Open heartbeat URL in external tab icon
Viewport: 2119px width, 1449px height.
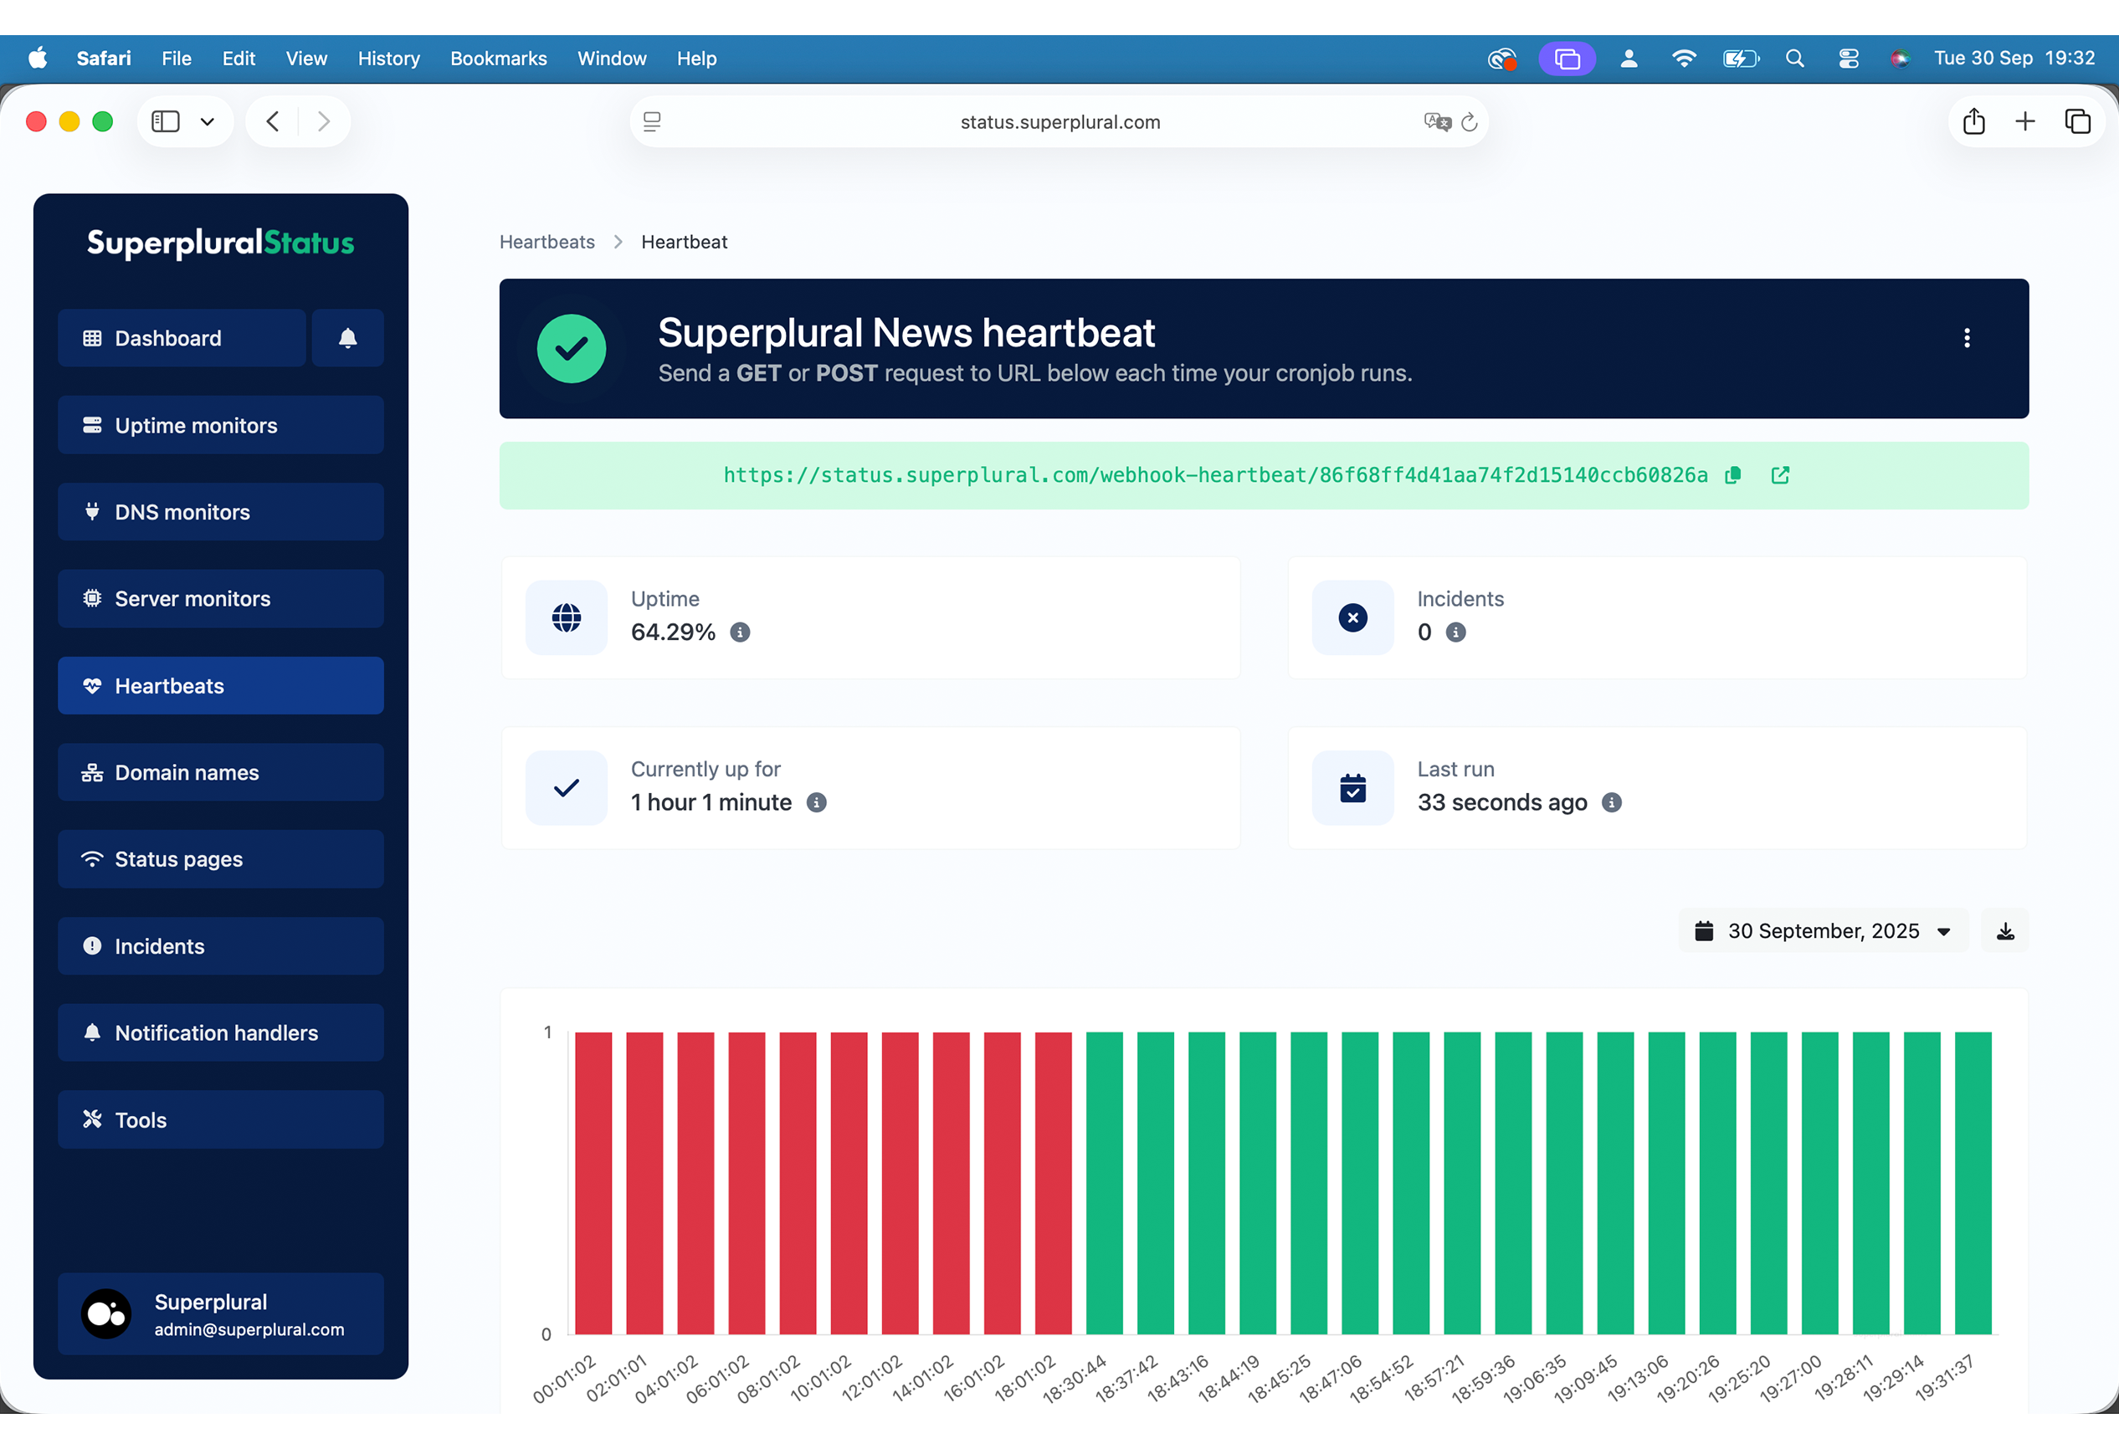[x=1780, y=475]
